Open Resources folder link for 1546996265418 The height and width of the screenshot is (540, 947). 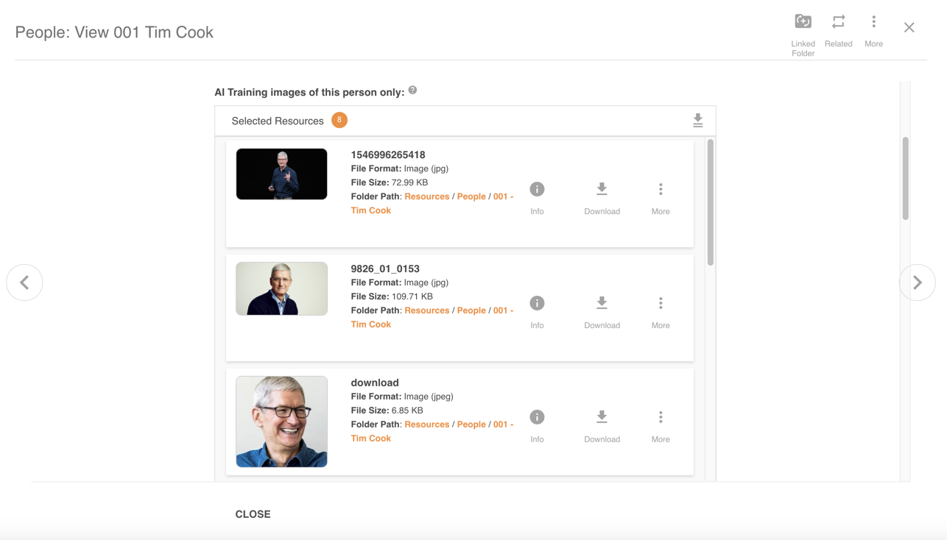(x=426, y=196)
